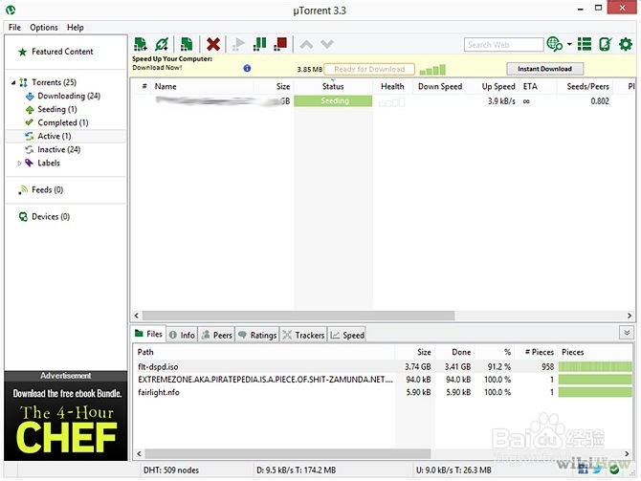Click the Start torrent icon
Viewport: 641px width, 481px height.
click(238, 44)
